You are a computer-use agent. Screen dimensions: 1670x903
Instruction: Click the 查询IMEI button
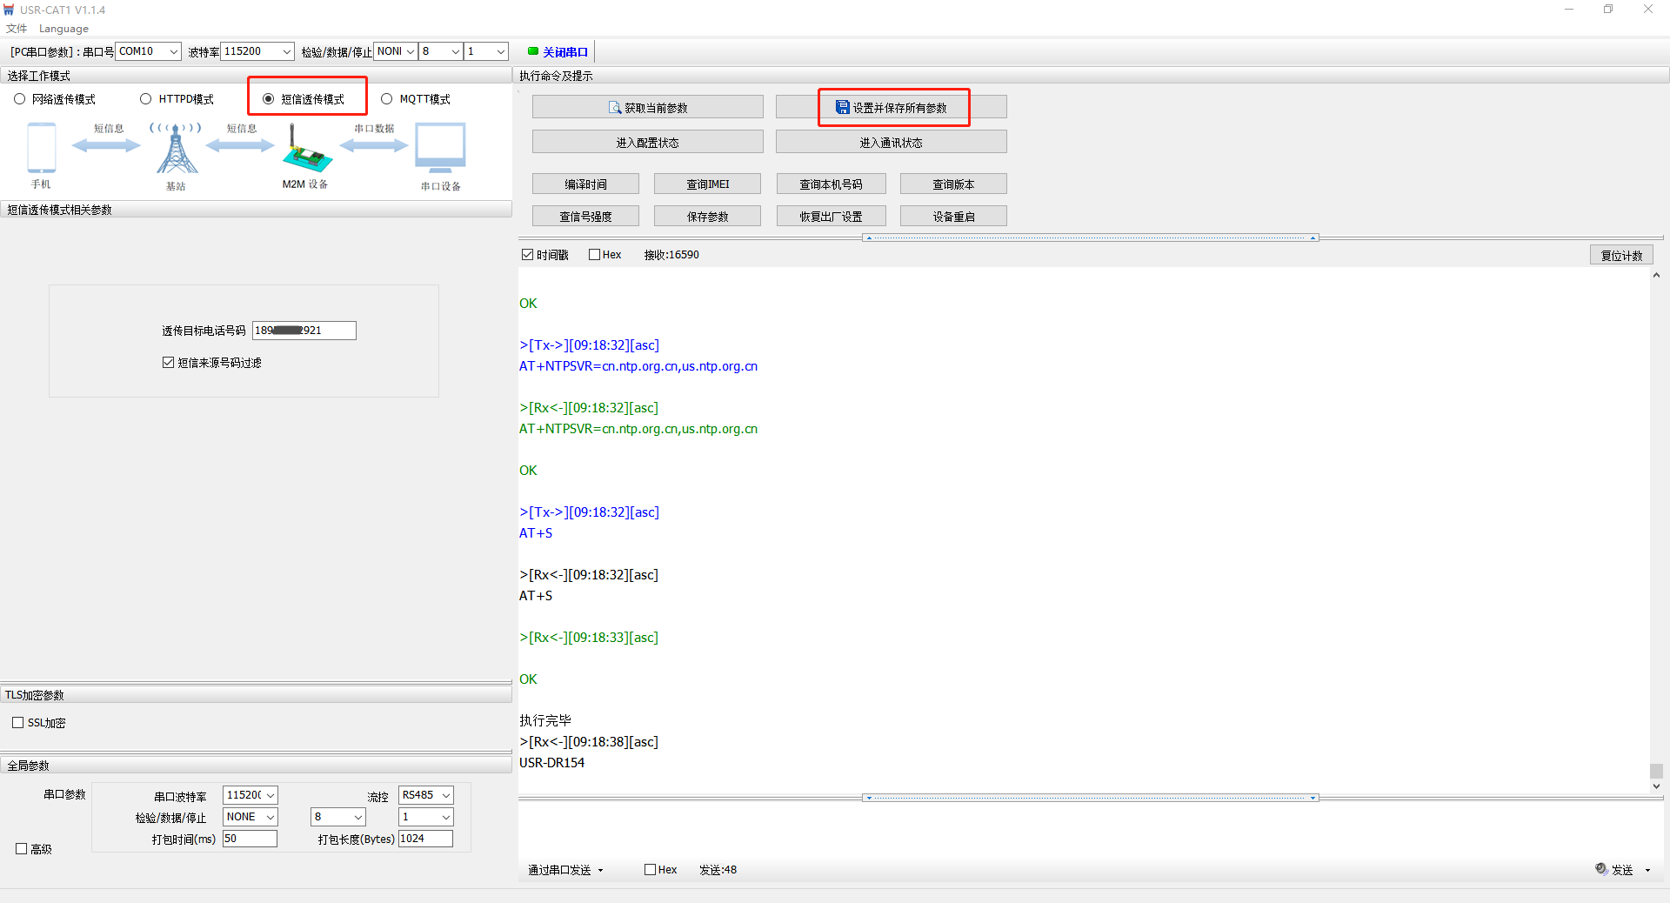[707, 184]
